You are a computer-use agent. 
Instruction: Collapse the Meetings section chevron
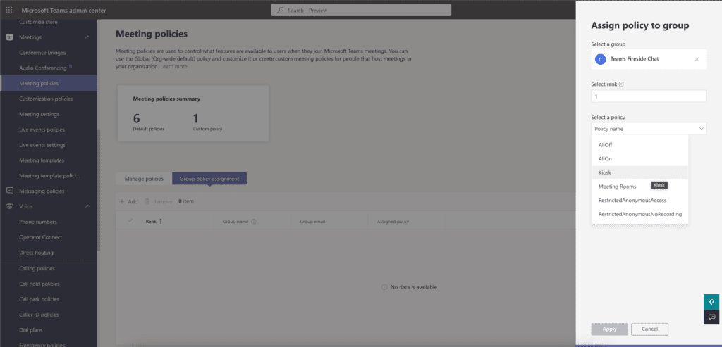(x=88, y=37)
